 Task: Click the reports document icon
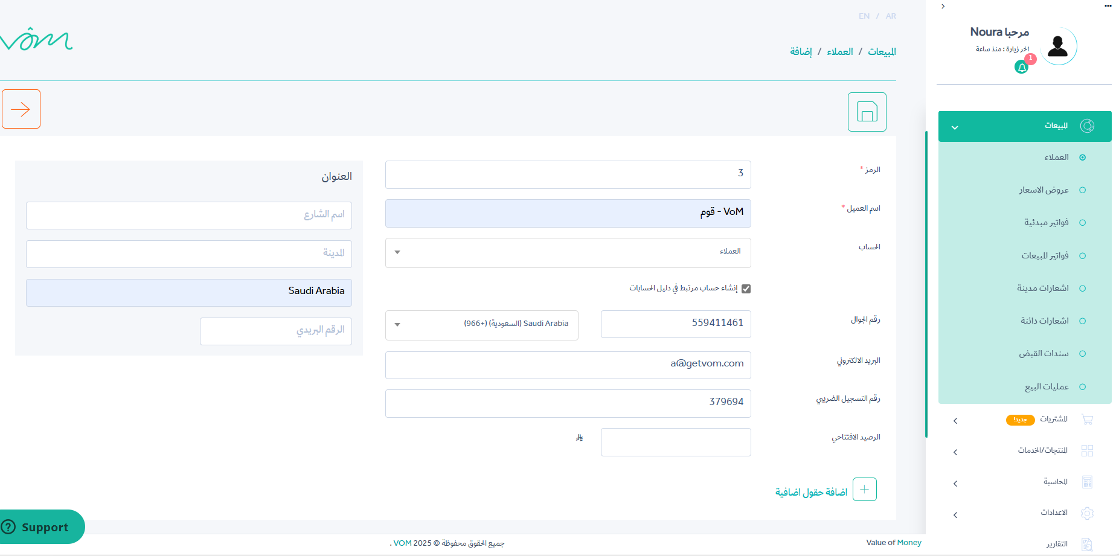tap(1087, 545)
